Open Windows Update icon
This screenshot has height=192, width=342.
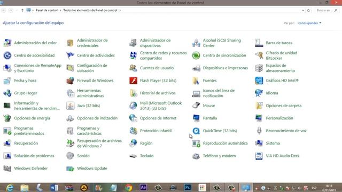pyautogui.click(x=70, y=169)
